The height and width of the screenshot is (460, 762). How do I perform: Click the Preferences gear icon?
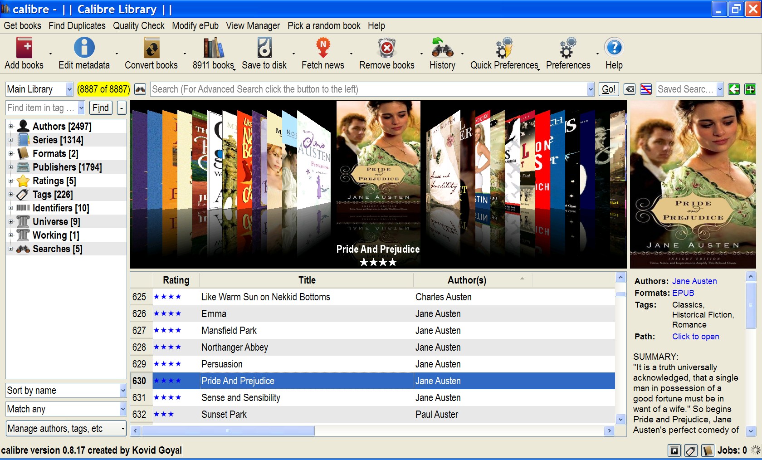click(567, 48)
